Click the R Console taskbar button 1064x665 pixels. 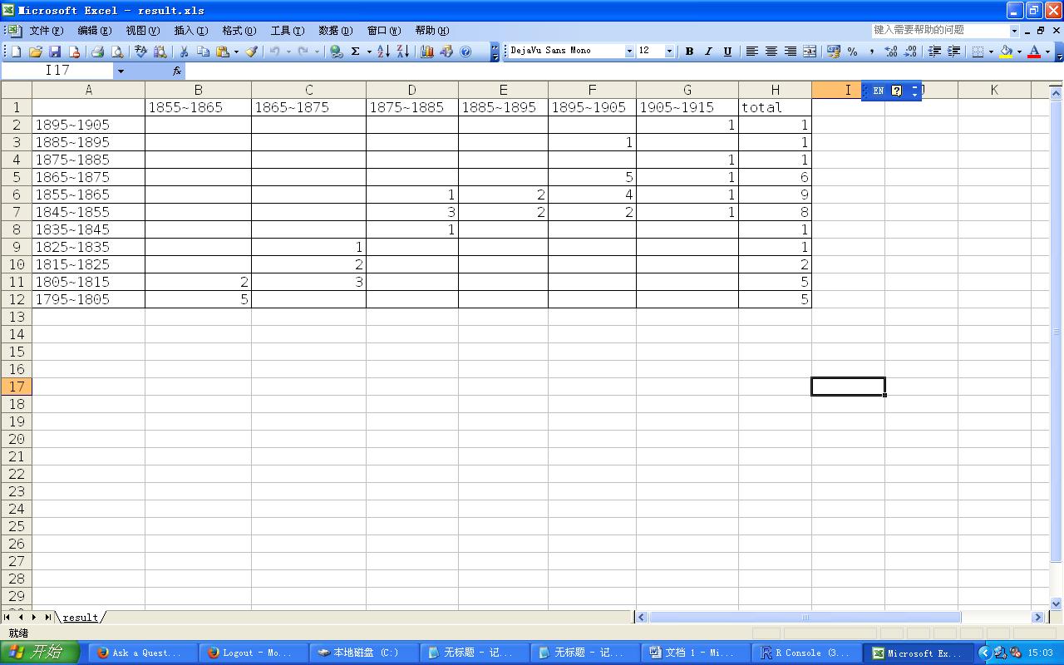(806, 652)
